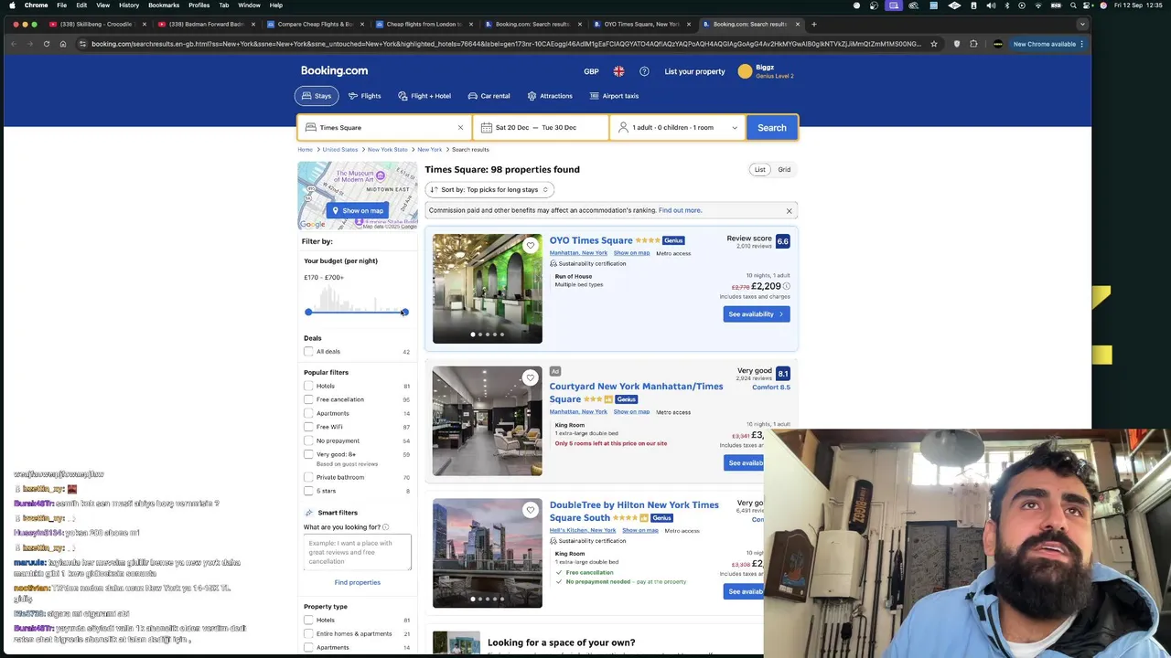Dismiss the commission notice banner

point(789,211)
